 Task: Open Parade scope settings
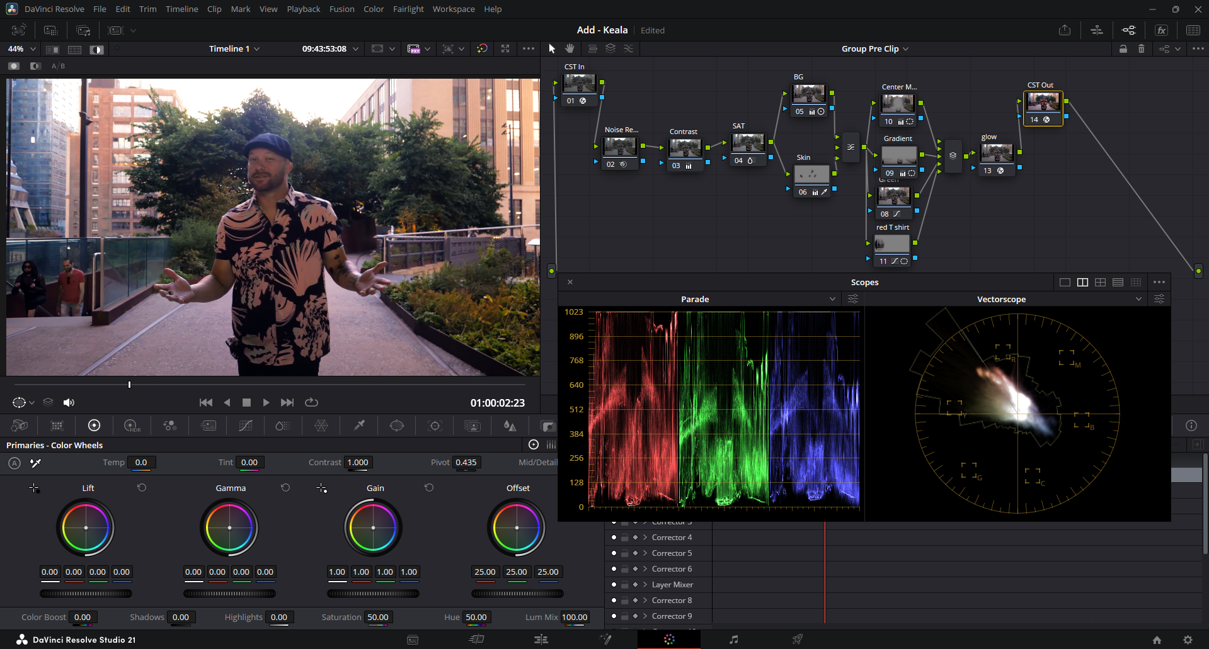853,299
